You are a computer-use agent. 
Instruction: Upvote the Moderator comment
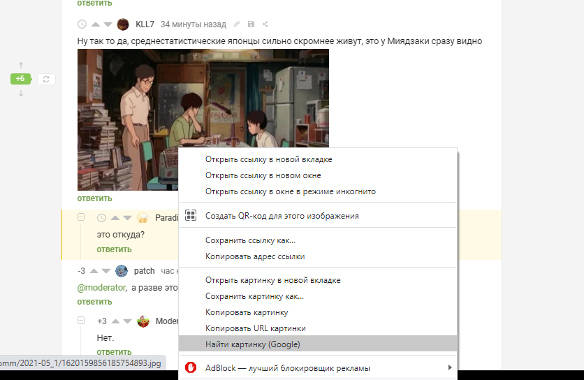115,321
